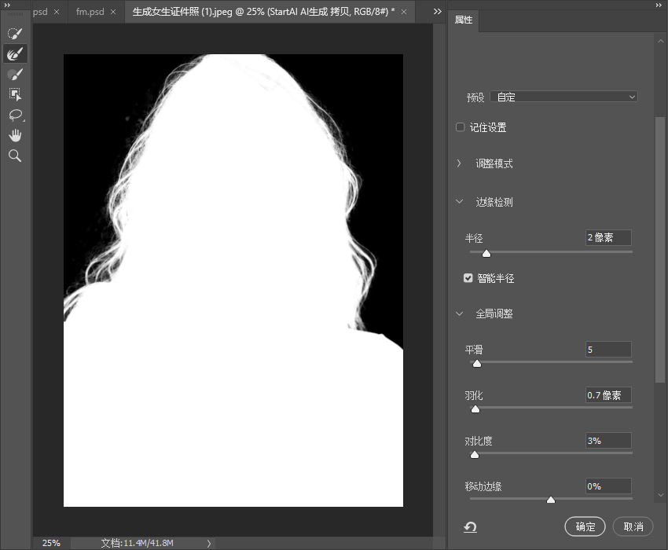This screenshot has height=550, width=668.
Task: Click the 半径 slider handle
Action: point(486,253)
